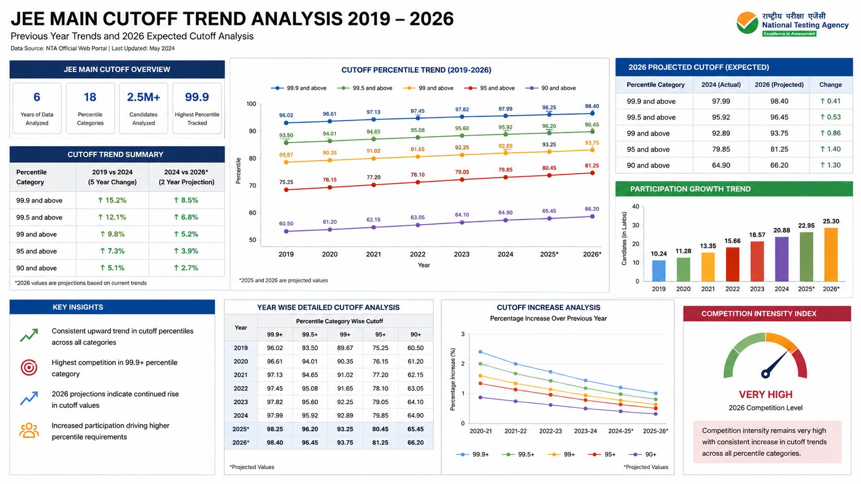Screen dimensions: 861x484
Task: Toggle the 90+ legend in increase analysis
Action: [642, 454]
